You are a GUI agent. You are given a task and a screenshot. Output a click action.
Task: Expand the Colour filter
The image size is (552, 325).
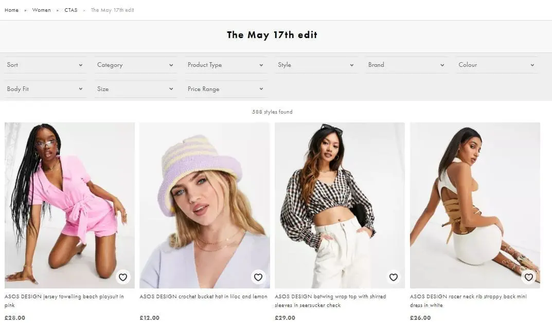496,65
